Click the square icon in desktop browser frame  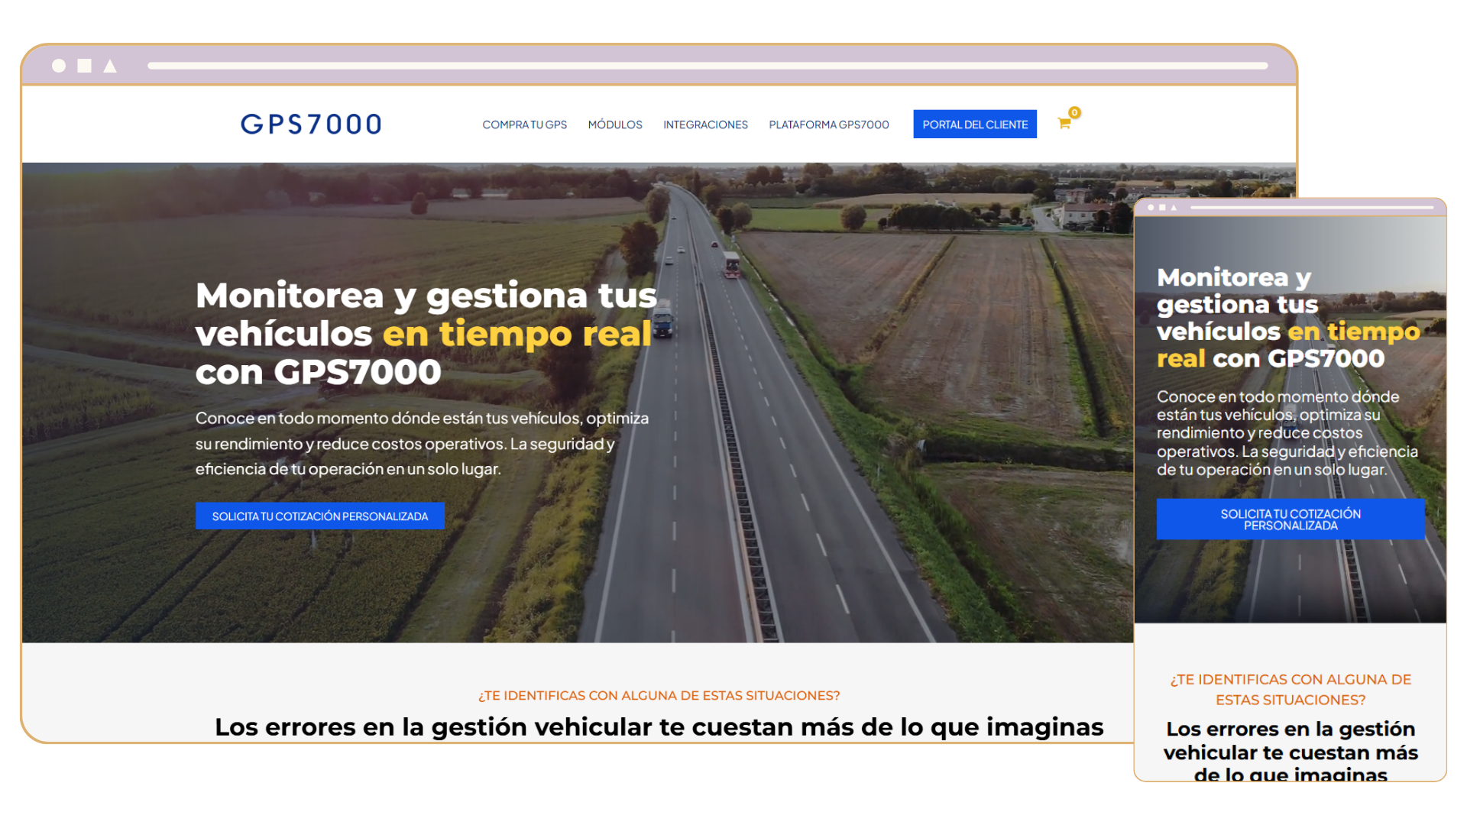click(x=85, y=66)
